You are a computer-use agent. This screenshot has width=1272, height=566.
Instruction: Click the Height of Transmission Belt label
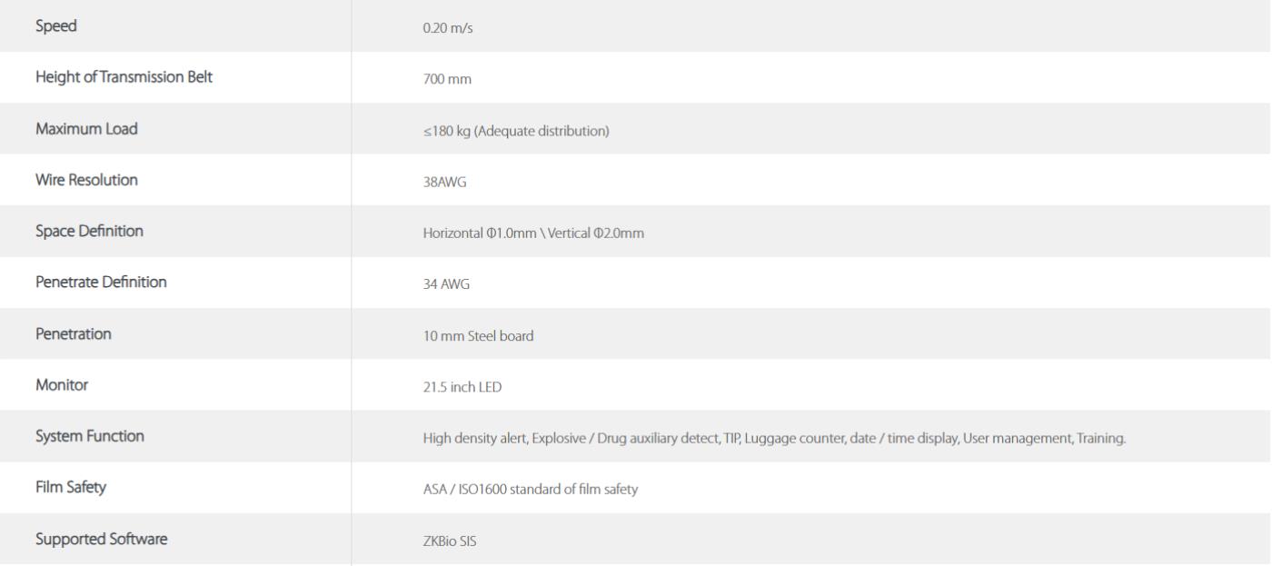[x=124, y=77]
